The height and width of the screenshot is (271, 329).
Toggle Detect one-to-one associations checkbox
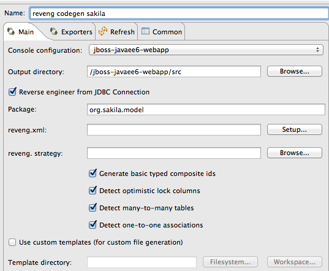(x=93, y=225)
